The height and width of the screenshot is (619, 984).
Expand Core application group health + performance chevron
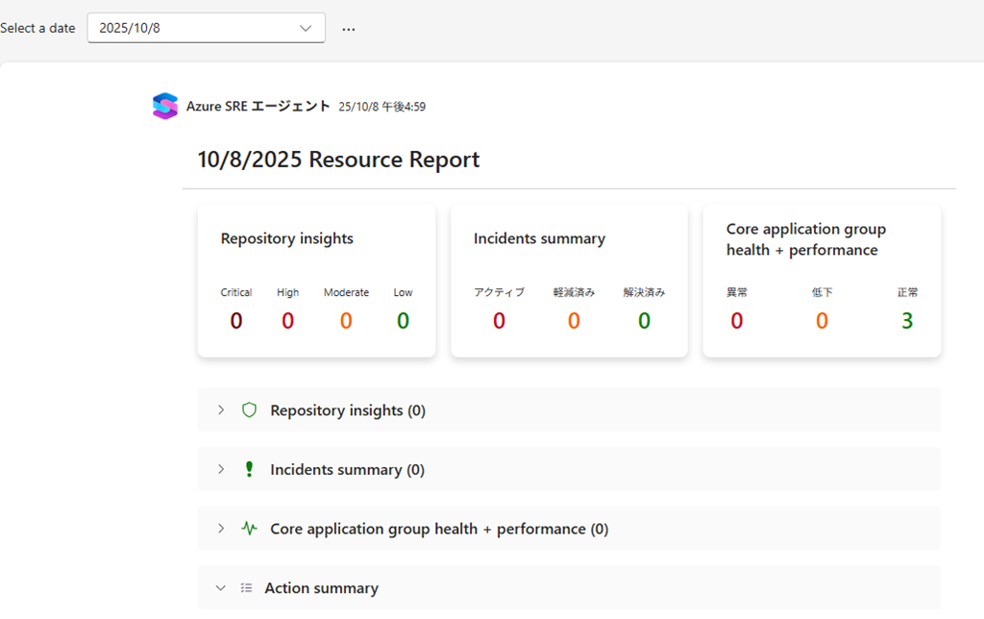221,529
